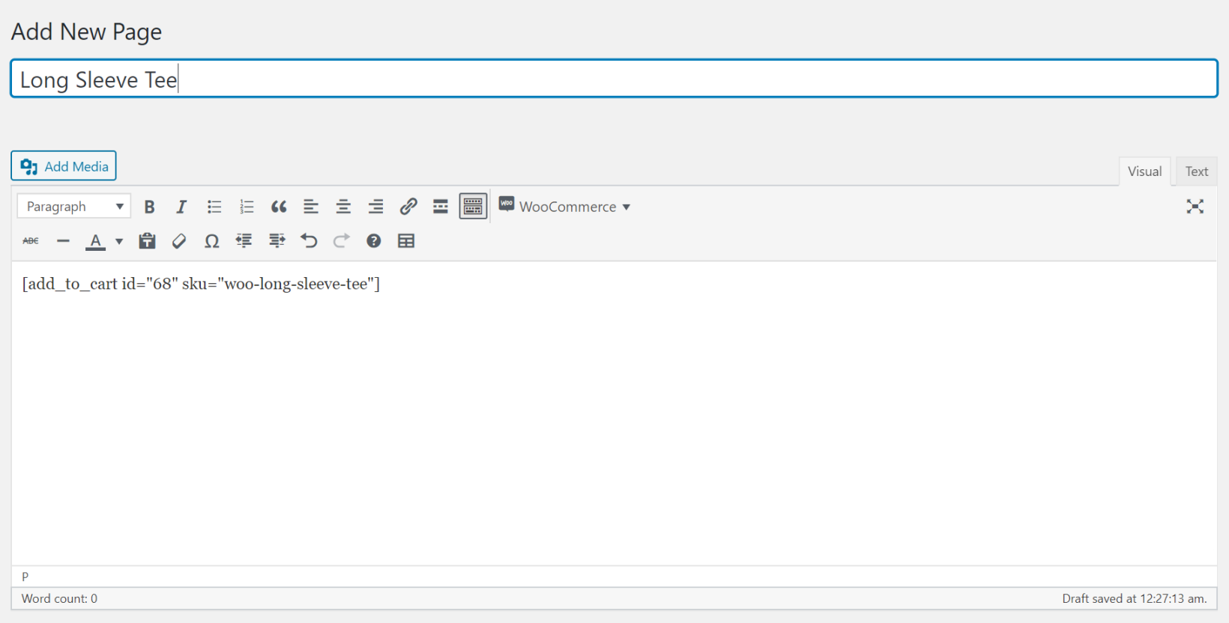Toggle the toolbar kitchen sink button

(473, 207)
